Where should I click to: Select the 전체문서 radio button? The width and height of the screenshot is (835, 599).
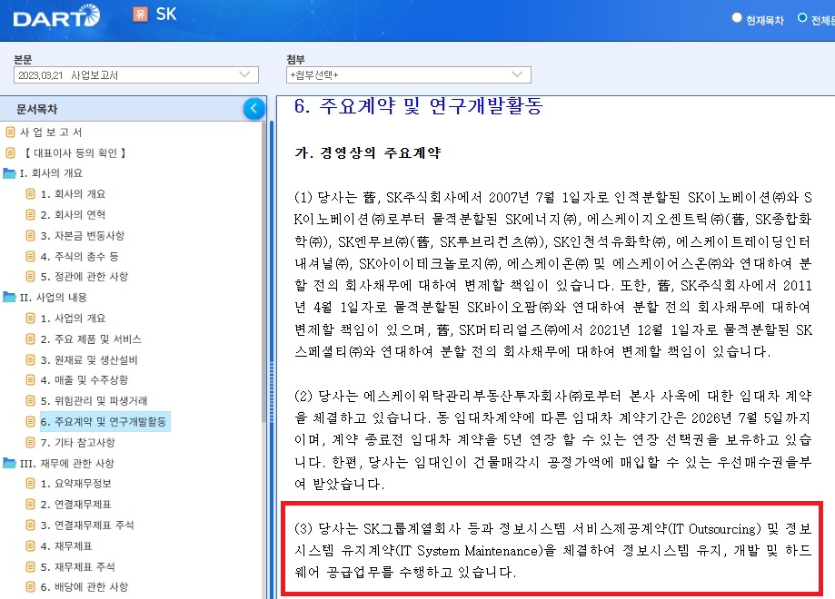[802, 18]
